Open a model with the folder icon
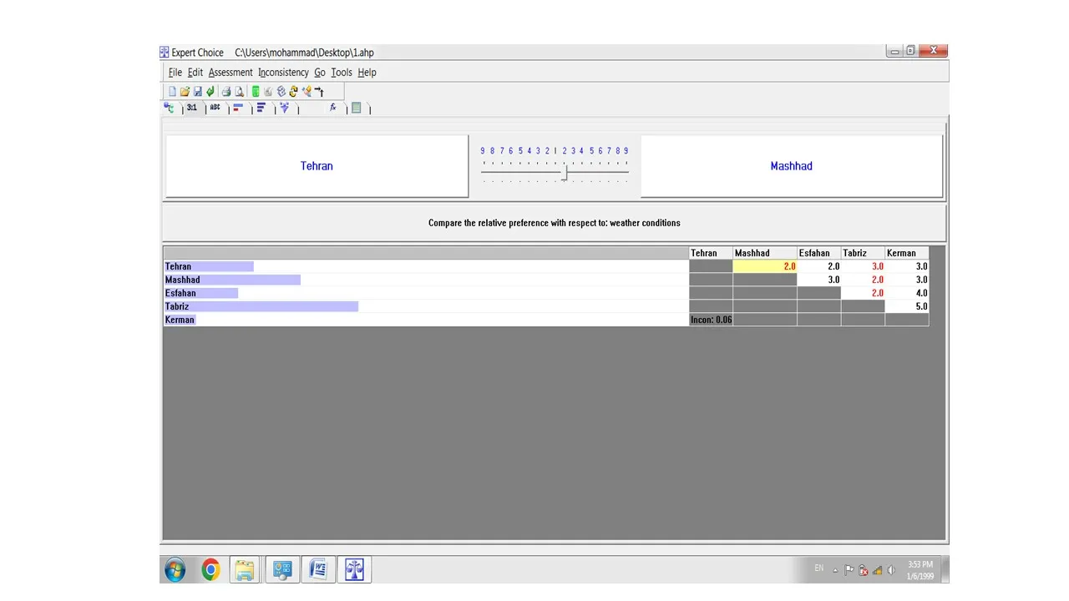The width and height of the screenshot is (1069, 601). 185,92
